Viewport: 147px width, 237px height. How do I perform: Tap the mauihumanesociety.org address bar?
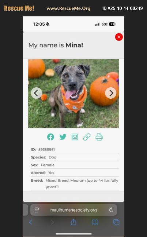click(73, 210)
